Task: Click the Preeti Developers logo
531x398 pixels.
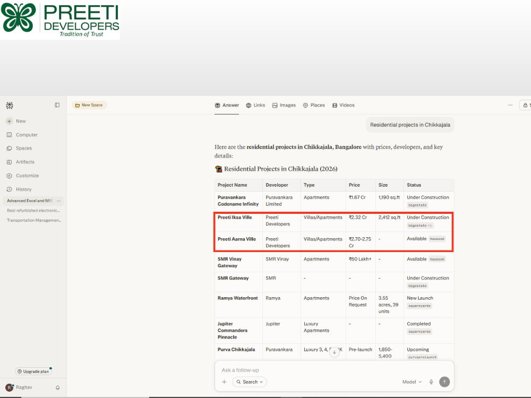Action: [60, 20]
